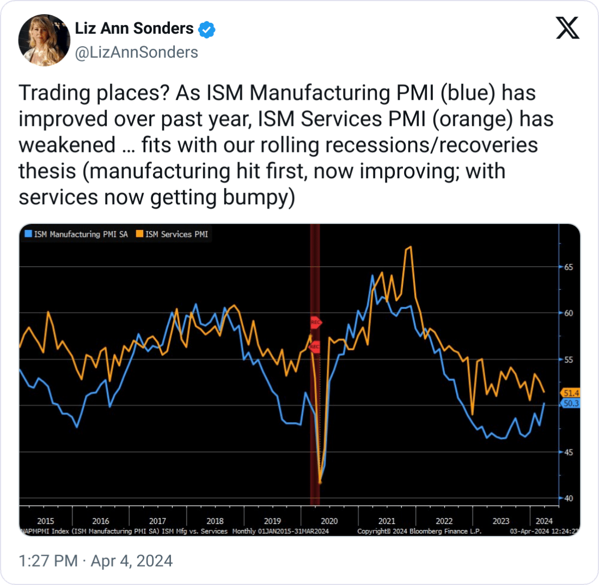Click the 2015 label on time axis
599x585 pixels.
click(45, 521)
